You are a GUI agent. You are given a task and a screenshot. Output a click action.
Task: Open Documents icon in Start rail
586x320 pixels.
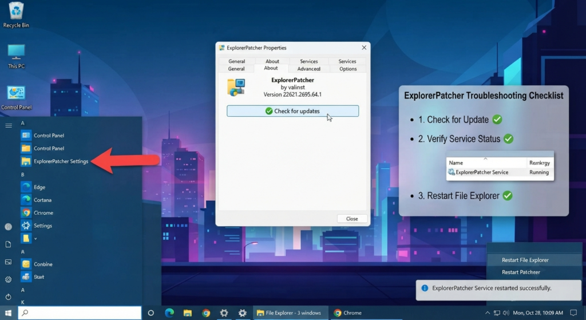point(8,244)
